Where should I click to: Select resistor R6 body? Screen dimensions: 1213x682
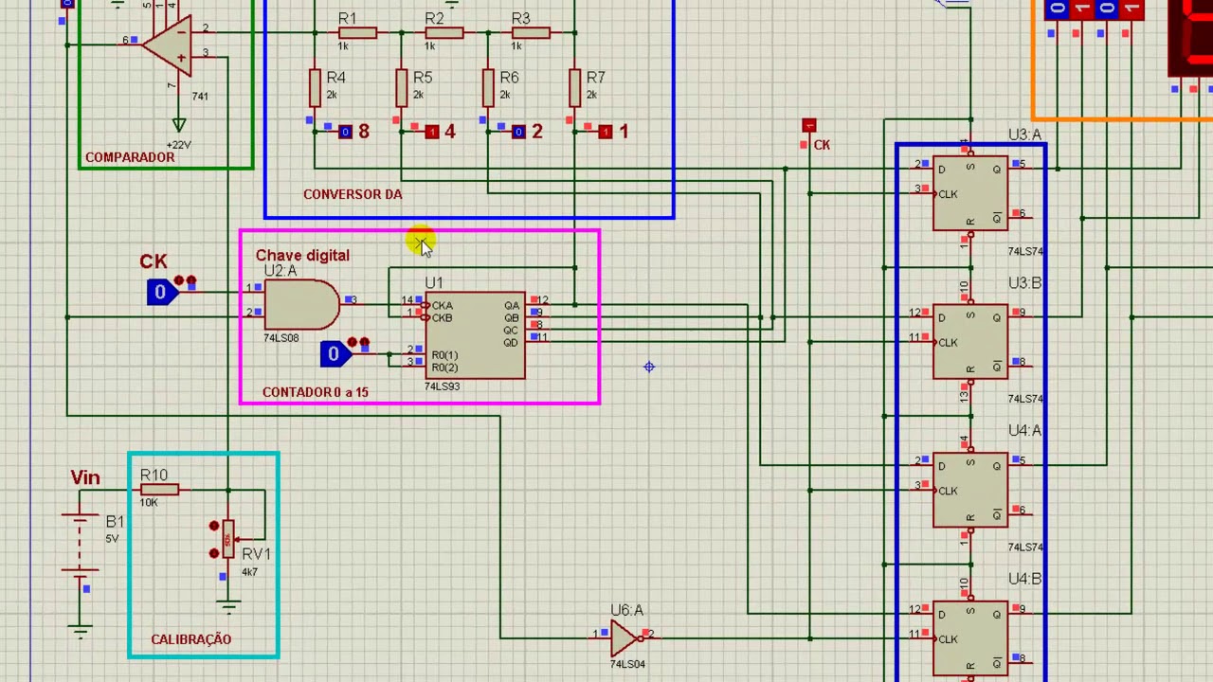pyautogui.click(x=488, y=87)
